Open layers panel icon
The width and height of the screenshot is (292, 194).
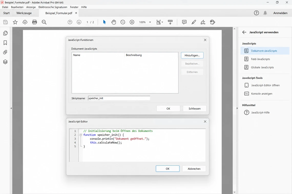point(5,62)
